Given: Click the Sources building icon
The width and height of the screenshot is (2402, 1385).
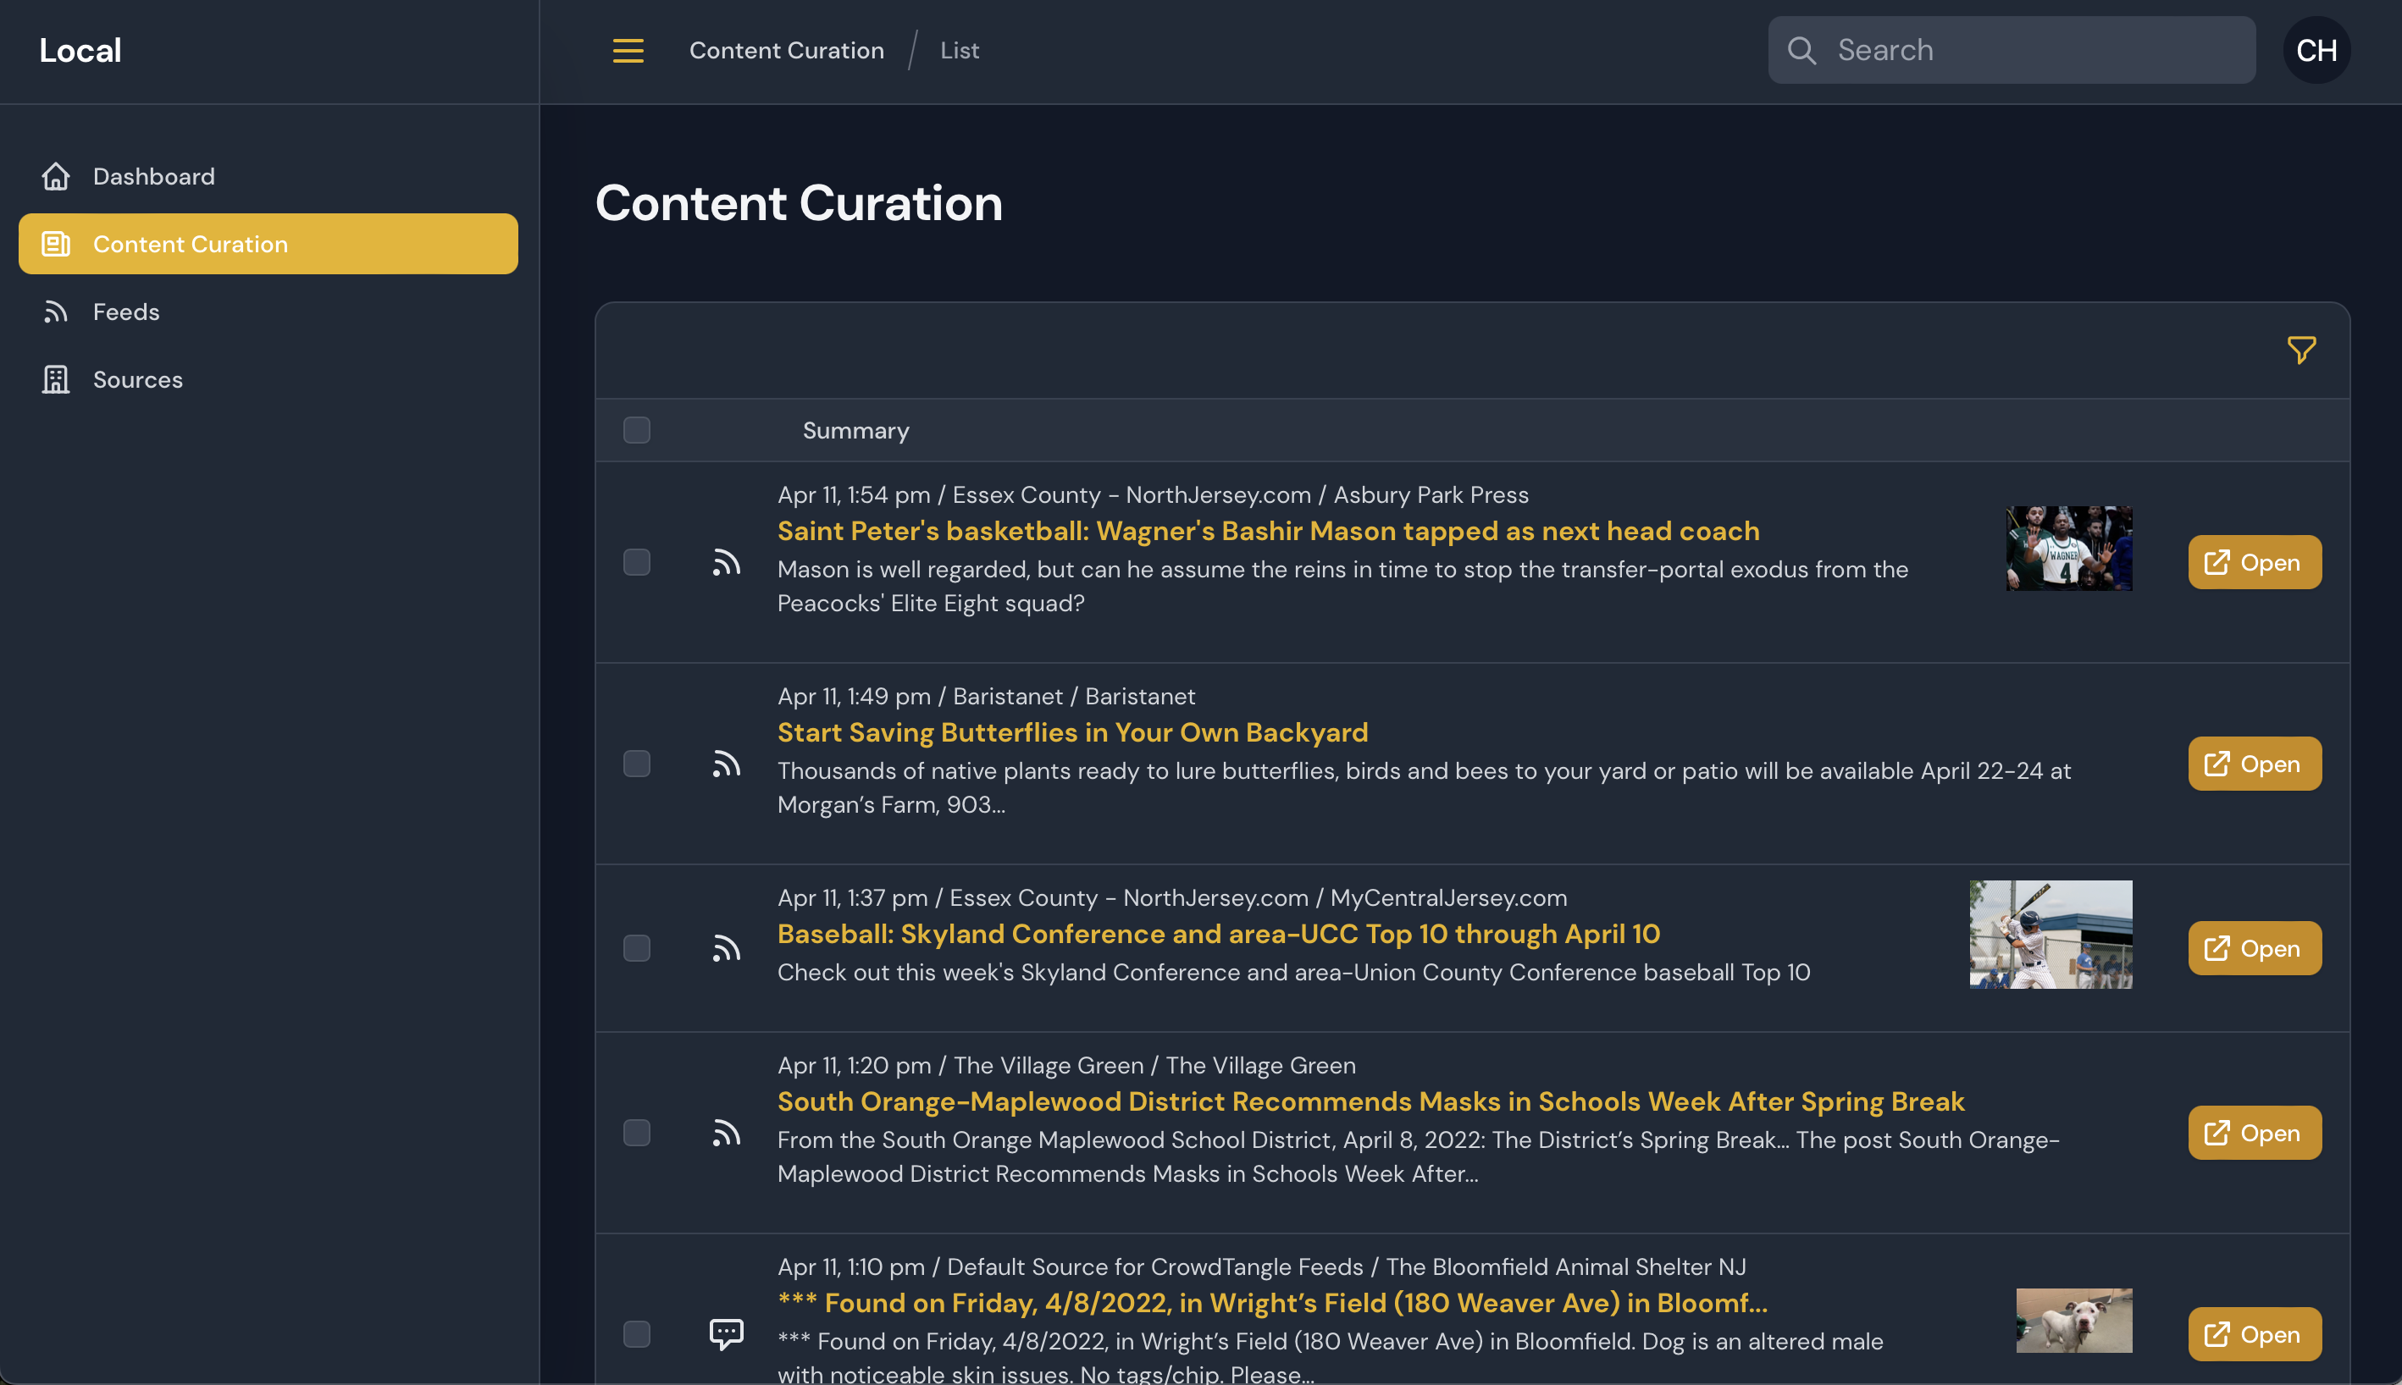Looking at the screenshot, I should 56,379.
